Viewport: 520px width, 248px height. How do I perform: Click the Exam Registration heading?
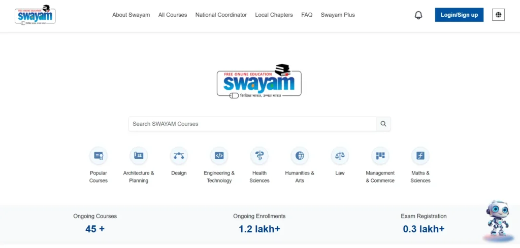[424, 216]
